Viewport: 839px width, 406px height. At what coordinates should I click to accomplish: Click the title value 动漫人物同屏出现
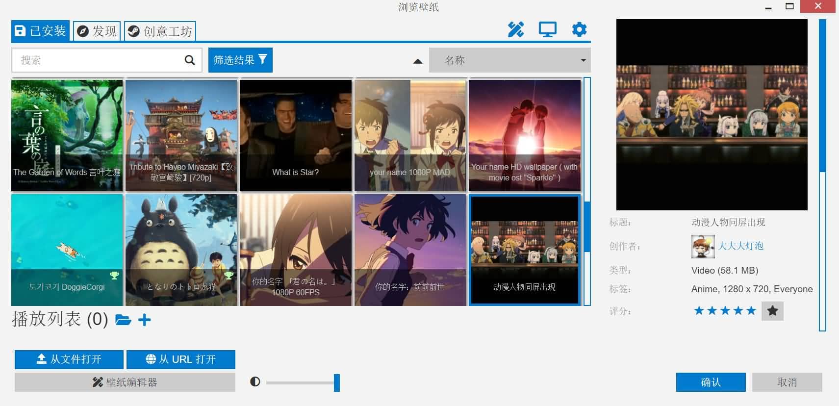pos(728,222)
